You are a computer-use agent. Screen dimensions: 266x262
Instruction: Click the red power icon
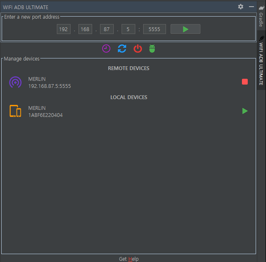pos(138,49)
